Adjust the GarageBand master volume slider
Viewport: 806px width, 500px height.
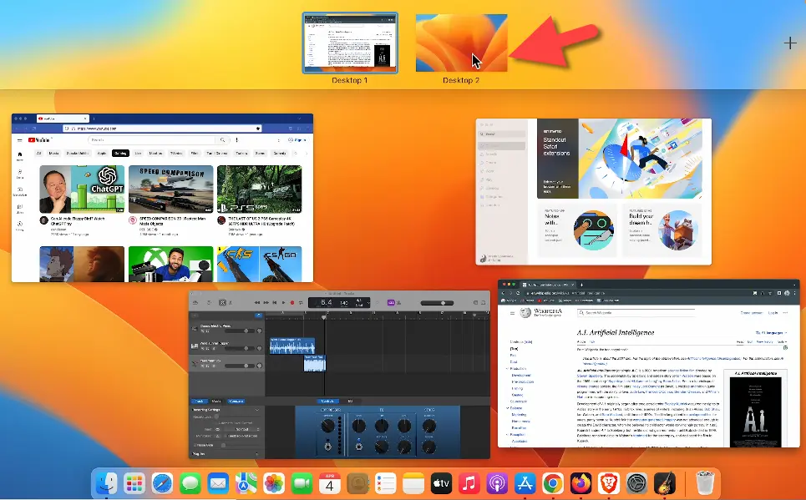[x=438, y=303]
